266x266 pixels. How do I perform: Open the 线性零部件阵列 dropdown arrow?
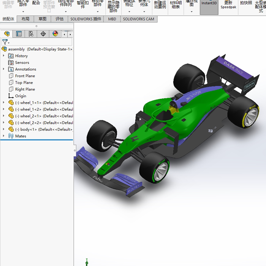coord(66,11)
